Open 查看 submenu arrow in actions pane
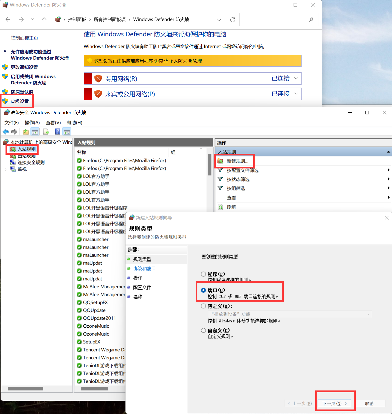This screenshot has width=392, height=414. click(388, 197)
